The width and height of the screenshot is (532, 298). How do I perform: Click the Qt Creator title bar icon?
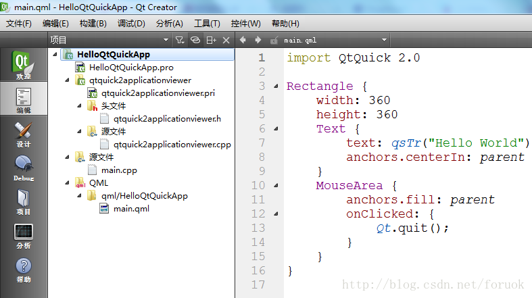click(5, 7)
